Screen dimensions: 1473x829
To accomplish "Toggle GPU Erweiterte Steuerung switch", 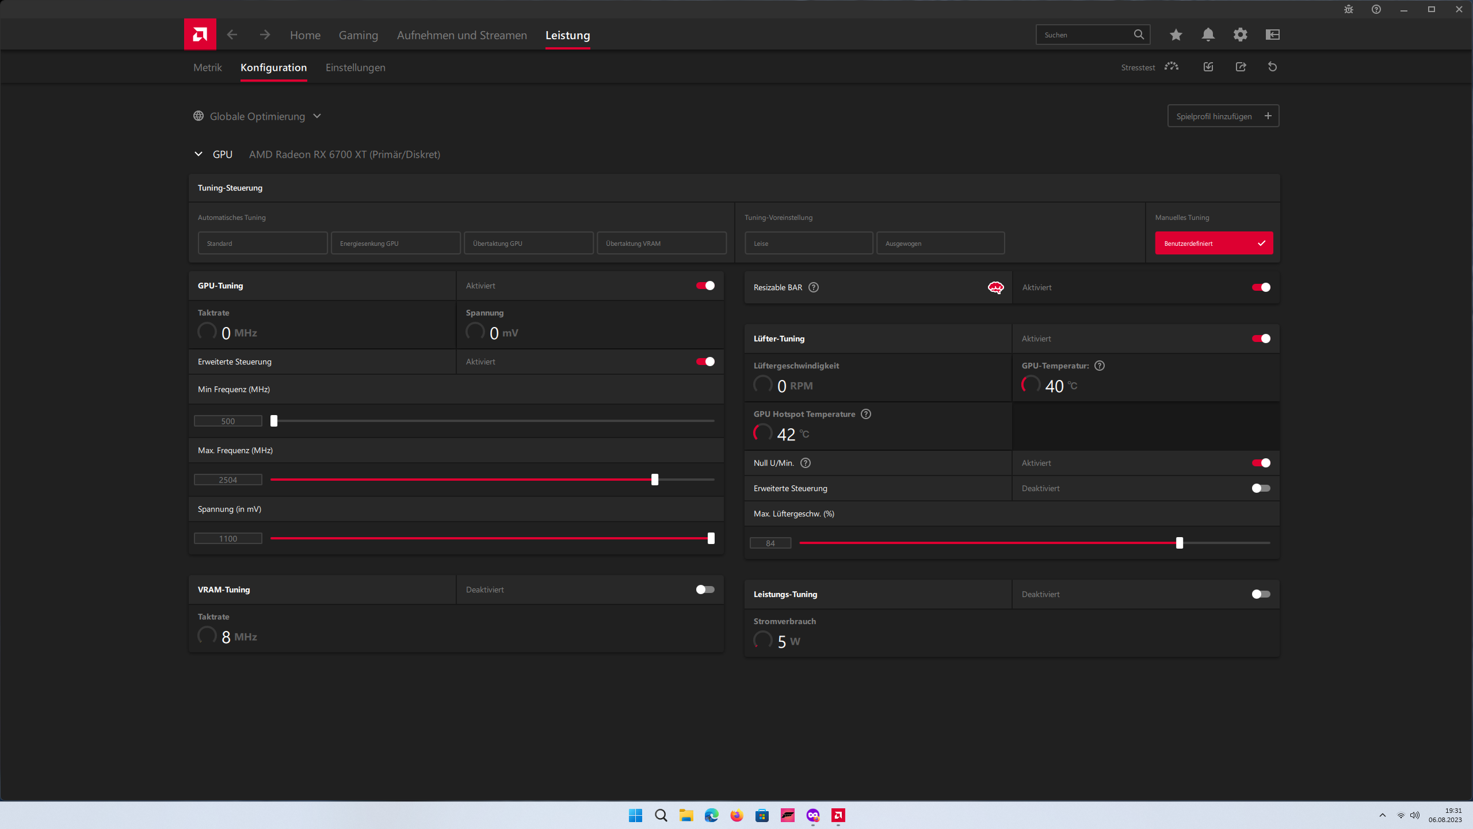I will click(x=705, y=362).
